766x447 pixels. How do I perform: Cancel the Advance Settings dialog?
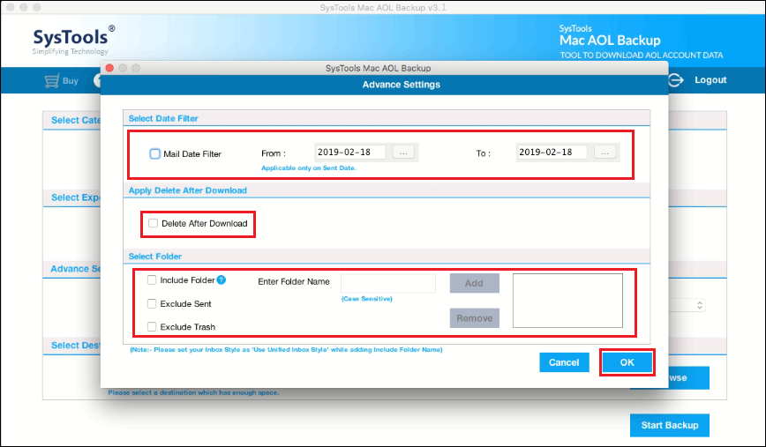pyautogui.click(x=564, y=362)
